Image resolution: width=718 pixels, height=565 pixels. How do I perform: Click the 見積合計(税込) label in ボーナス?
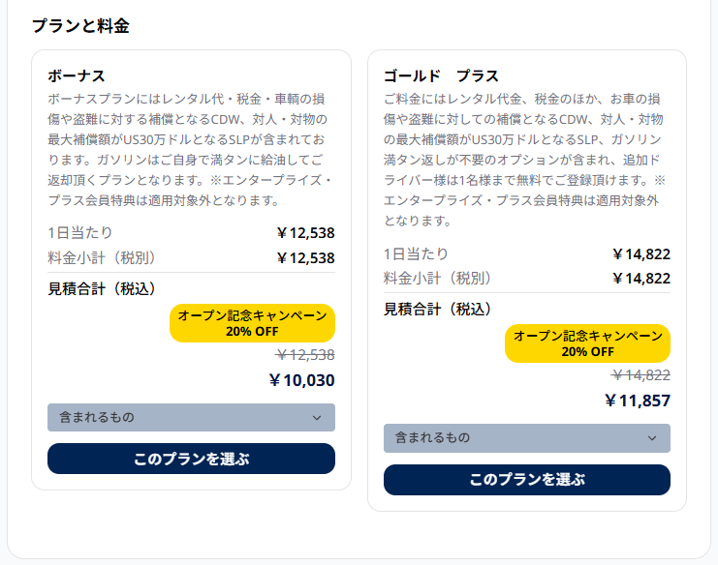click(x=101, y=289)
